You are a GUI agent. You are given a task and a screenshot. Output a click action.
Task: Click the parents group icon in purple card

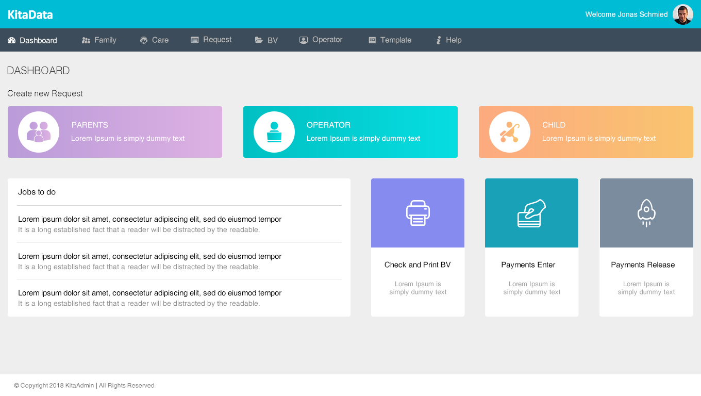point(39,132)
